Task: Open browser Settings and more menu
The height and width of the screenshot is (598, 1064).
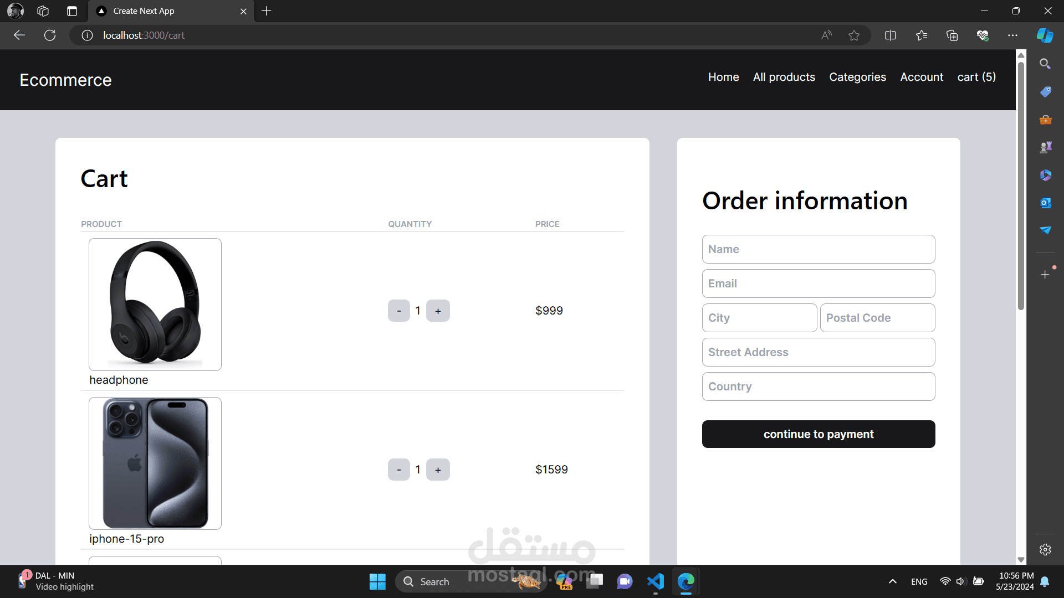Action: 1012,35
